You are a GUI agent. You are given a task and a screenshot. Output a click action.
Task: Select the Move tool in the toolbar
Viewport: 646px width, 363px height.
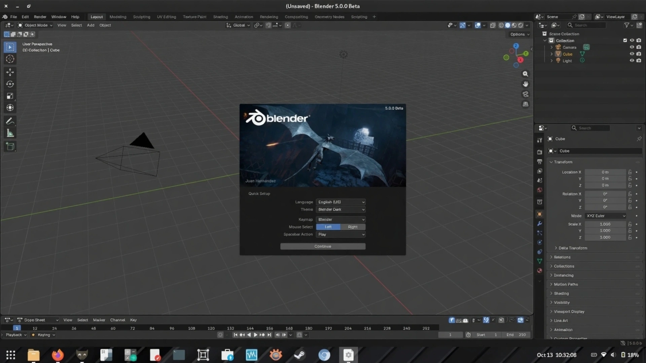click(10, 72)
